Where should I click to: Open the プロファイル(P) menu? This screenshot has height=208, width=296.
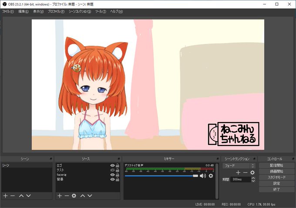click(x=56, y=11)
